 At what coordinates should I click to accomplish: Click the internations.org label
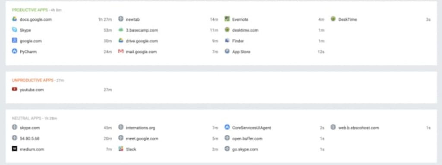point(140,128)
